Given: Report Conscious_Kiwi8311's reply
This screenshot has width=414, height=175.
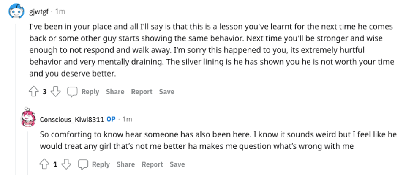Looking at the screenshot, I should click(152, 164).
